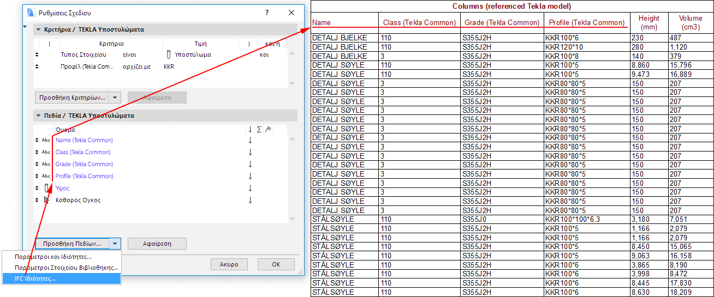Viewport: 714px width, 297px height.
Task: Click the KKR120*10 profile cell
Action: click(587, 47)
